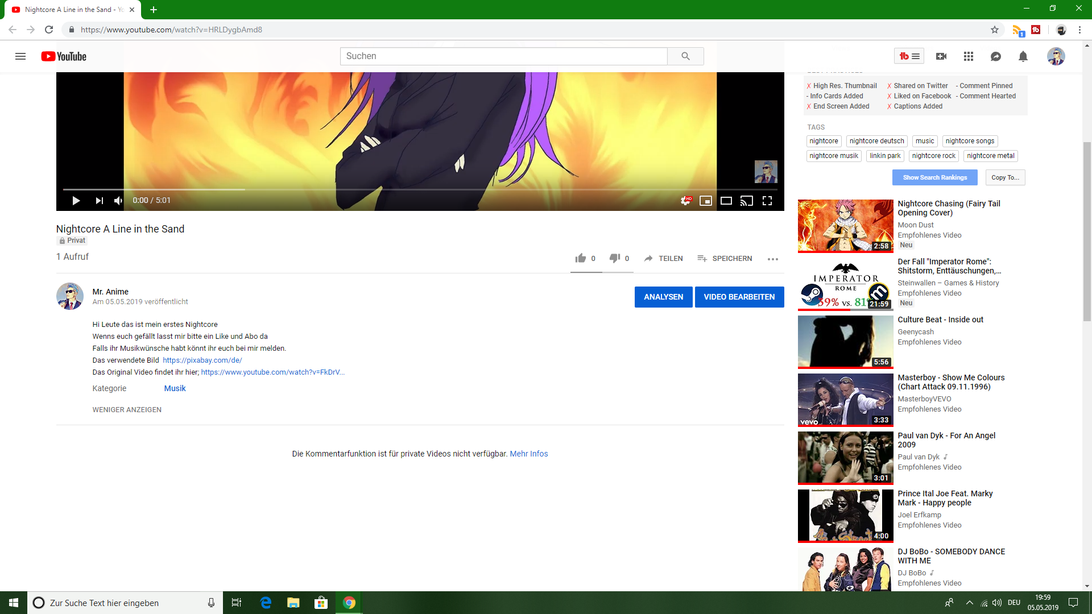Open the TubeBuddy menu in header
The height and width of the screenshot is (614, 1092).
point(909,56)
